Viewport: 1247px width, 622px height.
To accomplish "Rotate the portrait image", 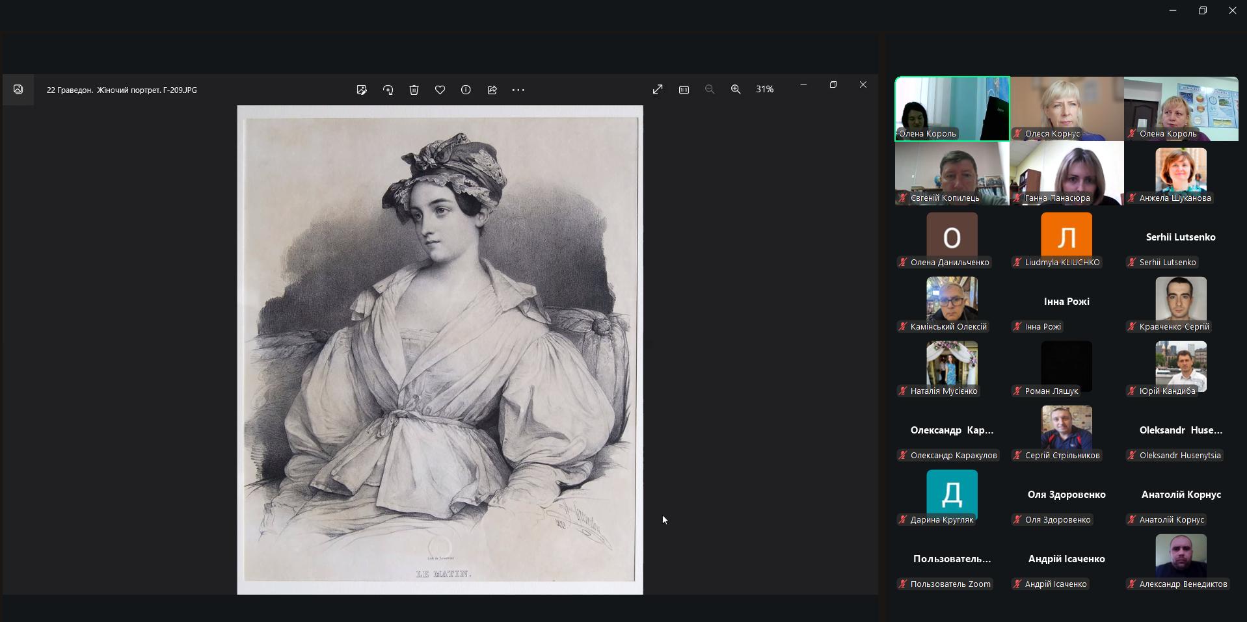I will click(388, 90).
